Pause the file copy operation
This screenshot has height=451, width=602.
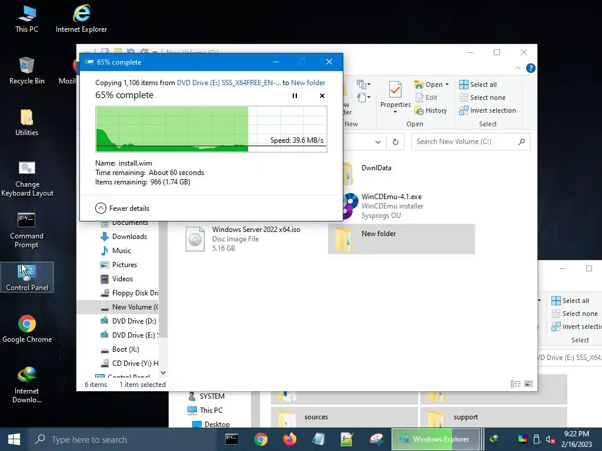[x=295, y=96]
